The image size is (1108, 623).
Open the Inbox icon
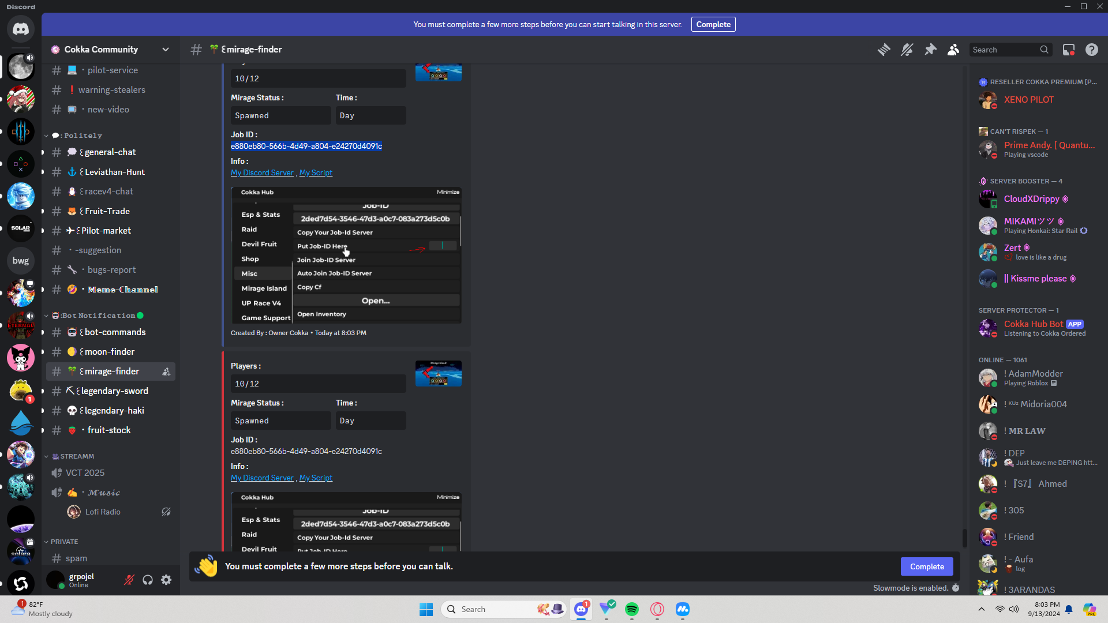pyautogui.click(x=1069, y=50)
